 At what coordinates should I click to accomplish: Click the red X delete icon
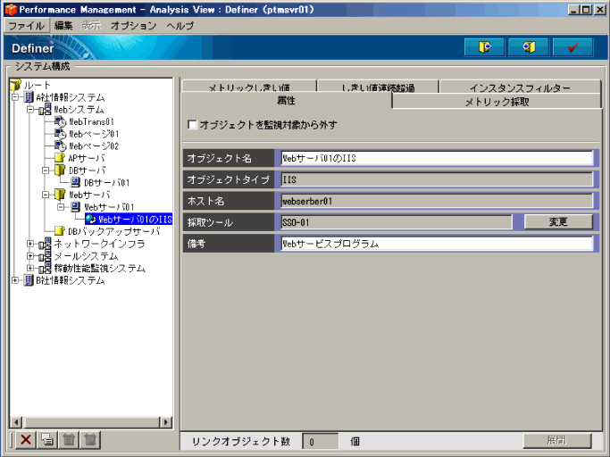coord(26,440)
